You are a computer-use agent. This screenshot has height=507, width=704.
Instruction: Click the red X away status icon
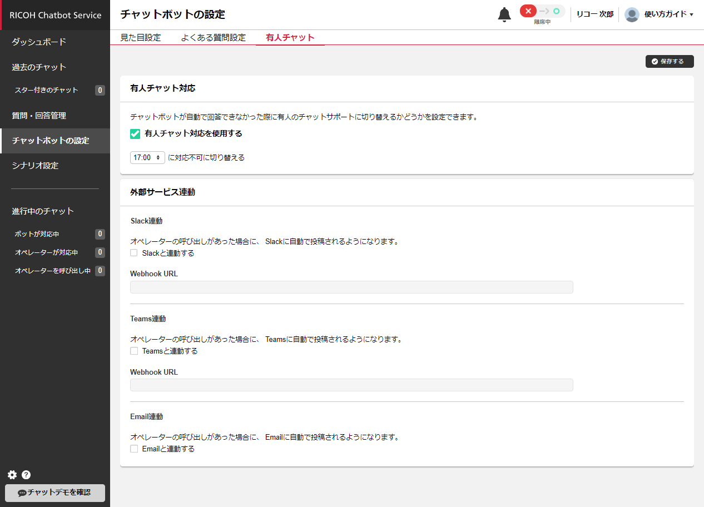[528, 11]
